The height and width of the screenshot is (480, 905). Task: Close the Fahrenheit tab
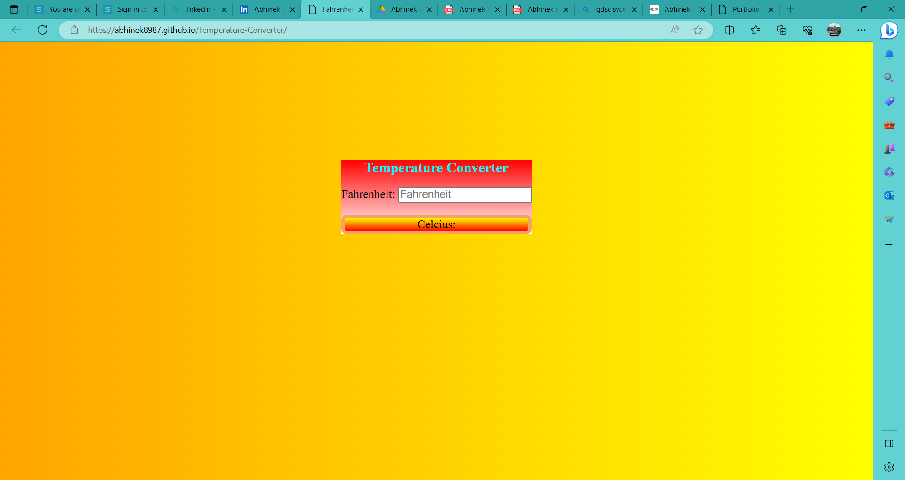tap(361, 9)
